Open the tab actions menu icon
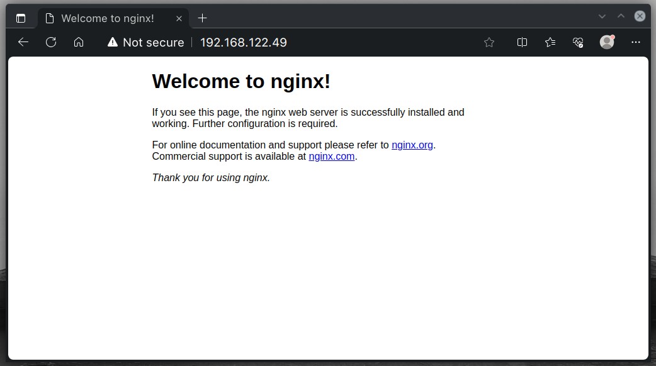 pos(21,18)
